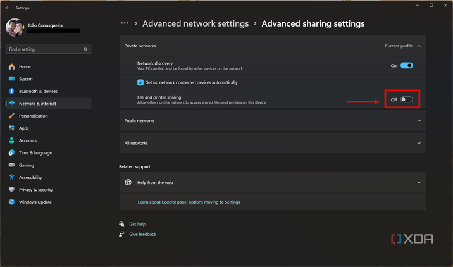The width and height of the screenshot is (453, 267).
Task: Click Advanced network settings breadcrumb
Action: tap(195, 23)
